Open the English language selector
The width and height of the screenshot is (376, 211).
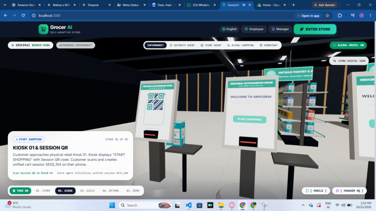pyautogui.click(x=229, y=29)
